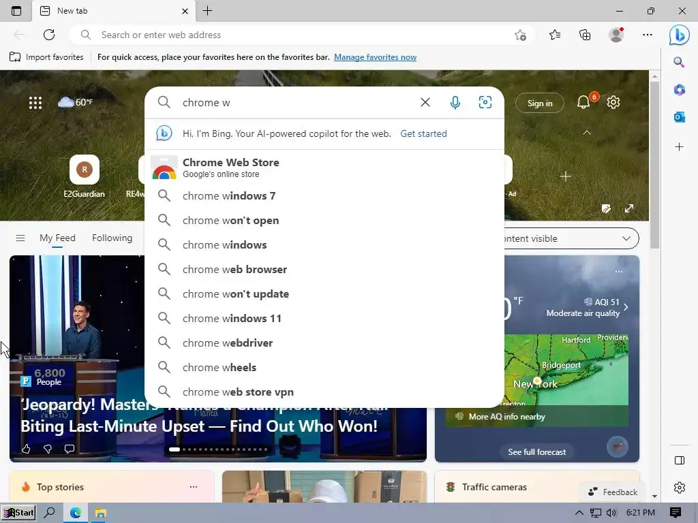Refresh the current page
The height and width of the screenshot is (523, 698).
click(49, 35)
